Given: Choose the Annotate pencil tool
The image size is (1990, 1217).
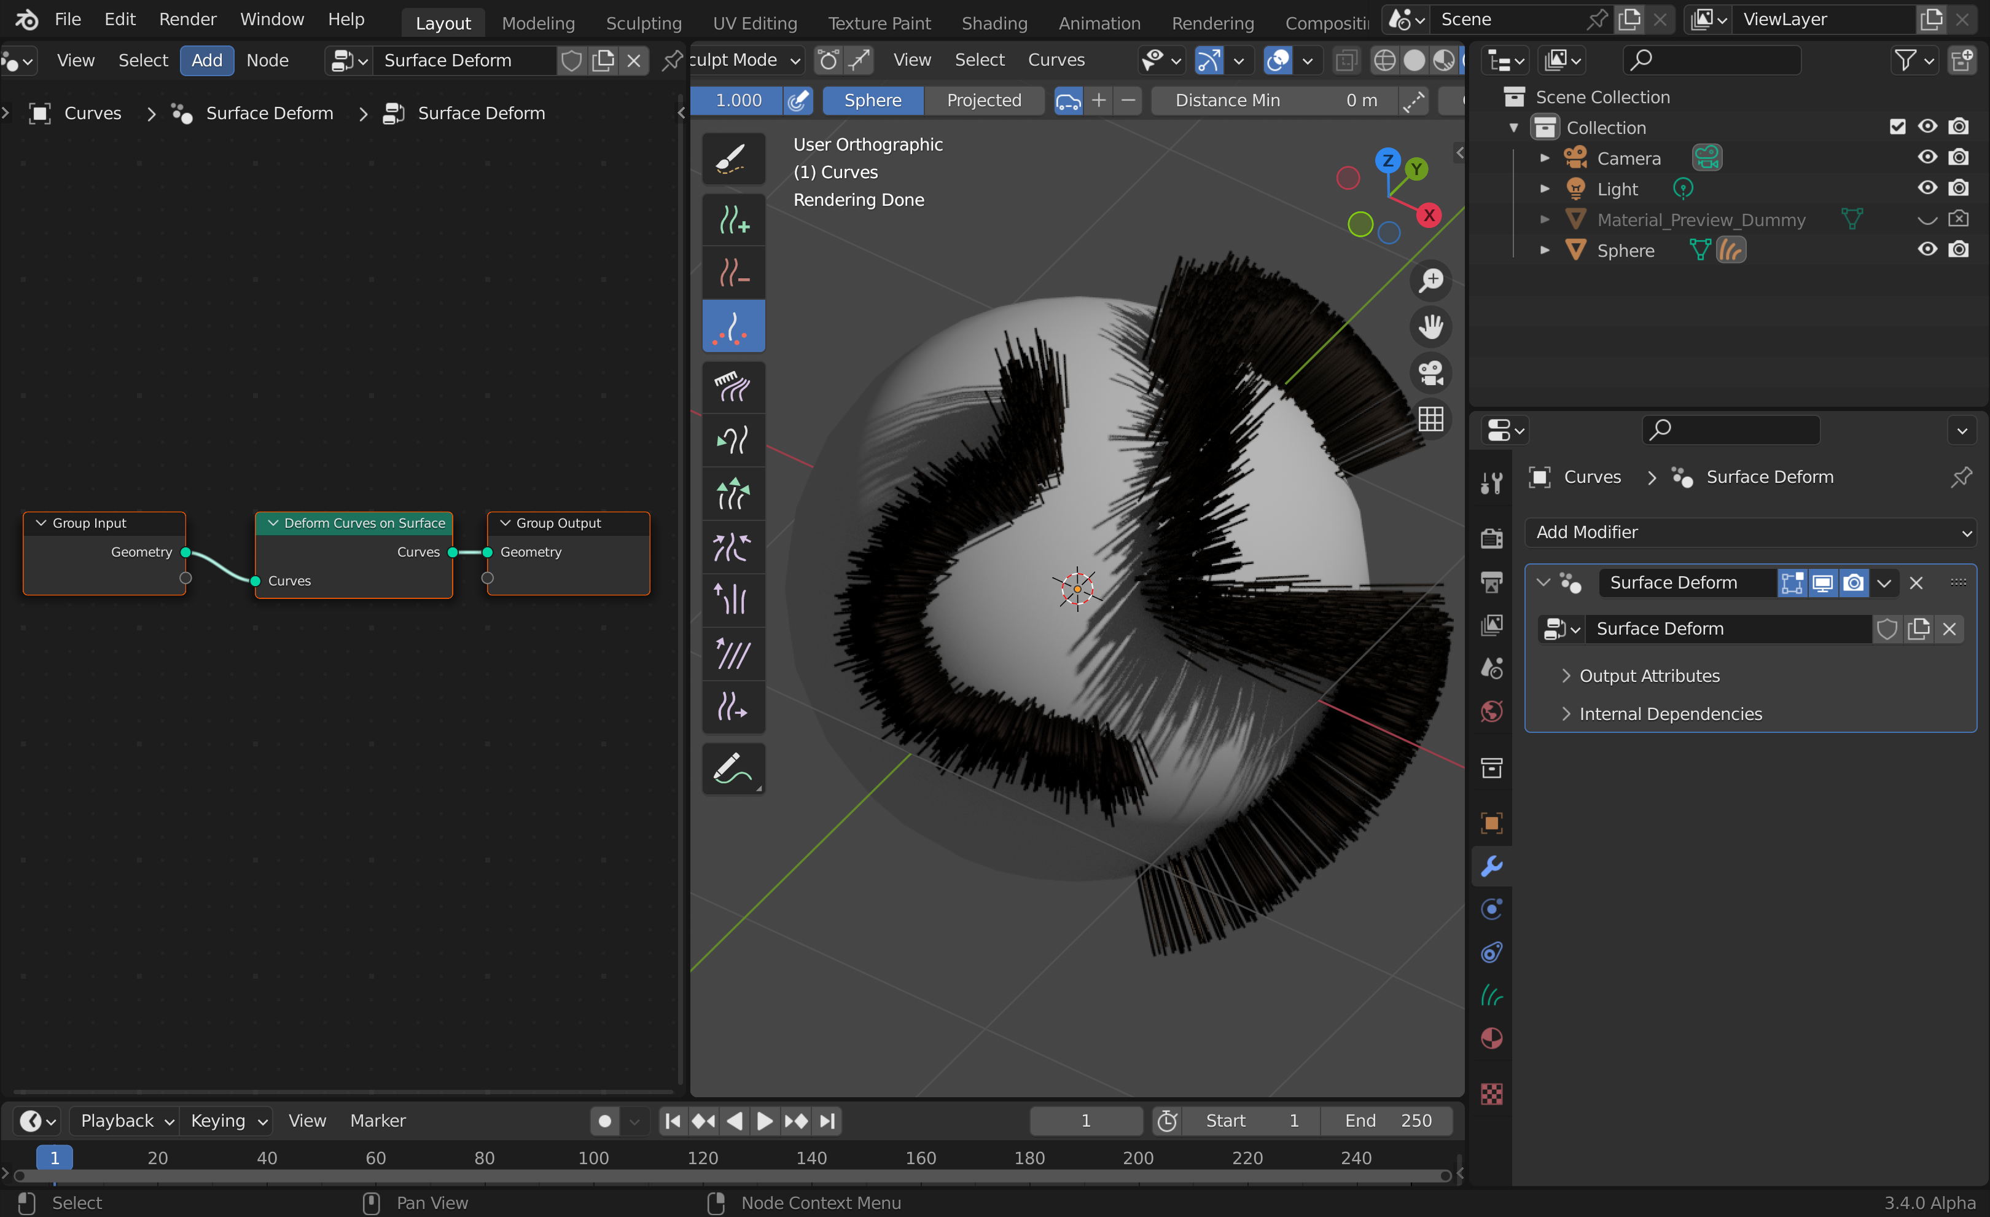Looking at the screenshot, I should pyautogui.click(x=733, y=767).
